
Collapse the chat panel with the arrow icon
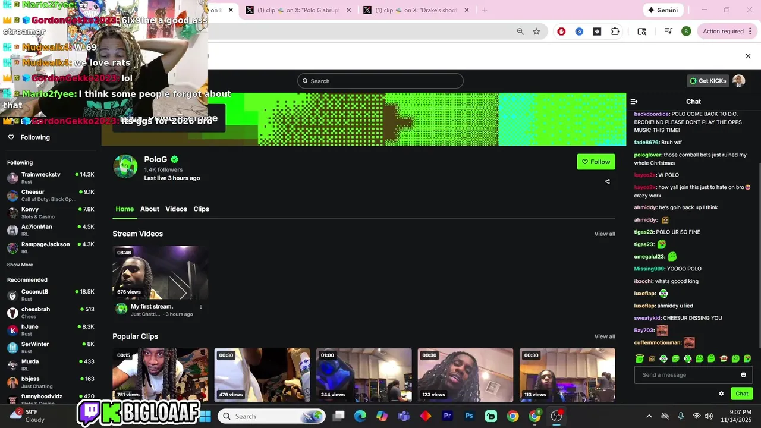click(634, 102)
